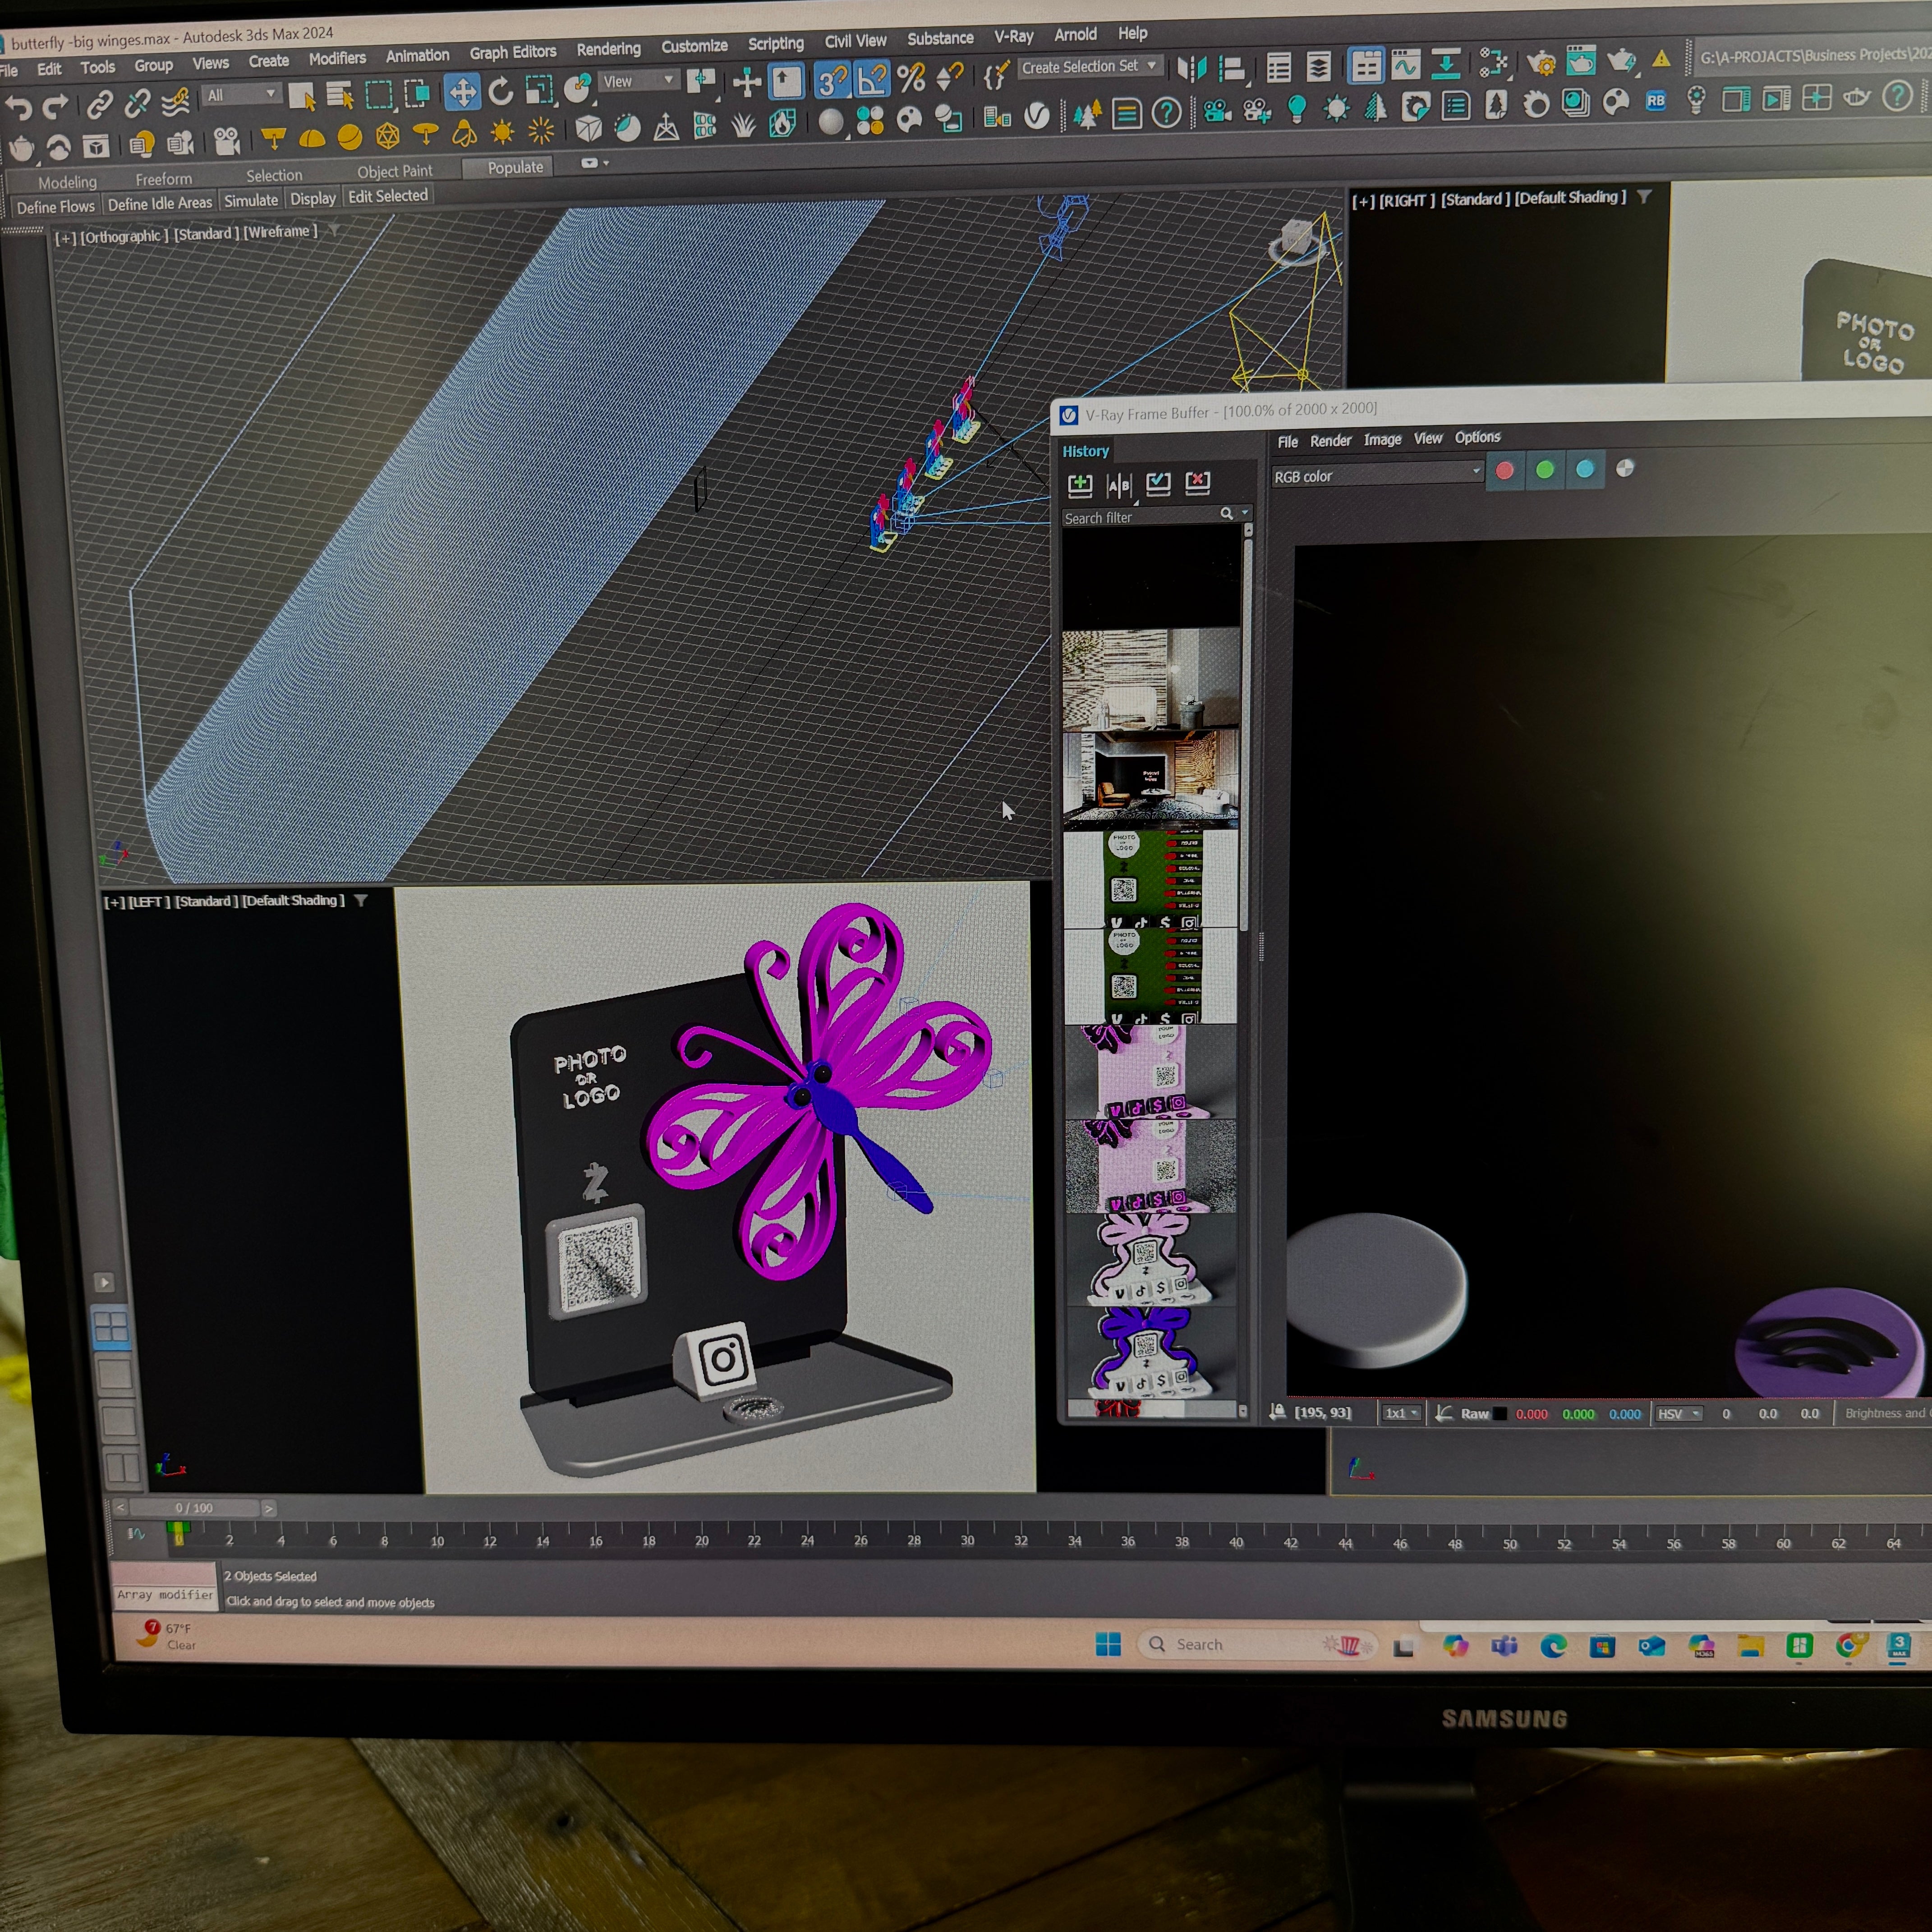Activate the Select and Scale tool
1932x1932 pixels.
(x=540, y=90)
